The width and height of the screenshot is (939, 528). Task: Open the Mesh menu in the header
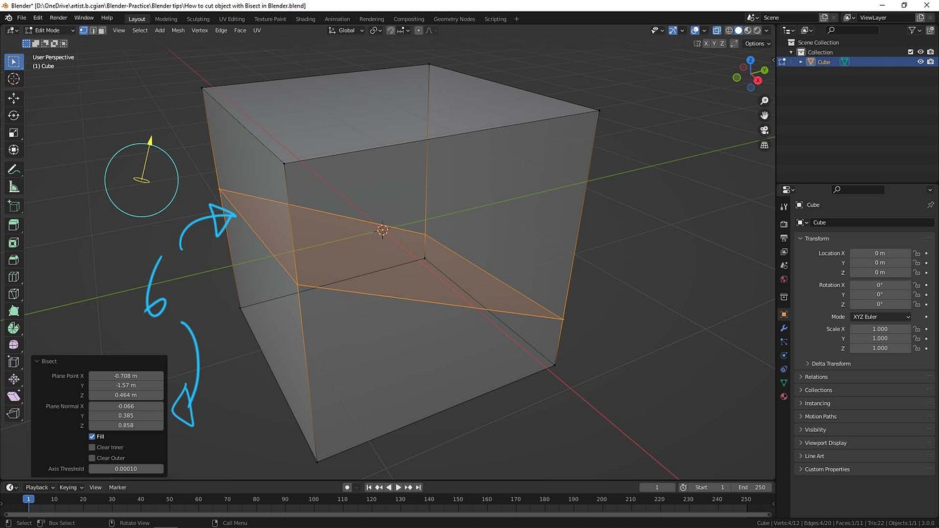point(178,30)
